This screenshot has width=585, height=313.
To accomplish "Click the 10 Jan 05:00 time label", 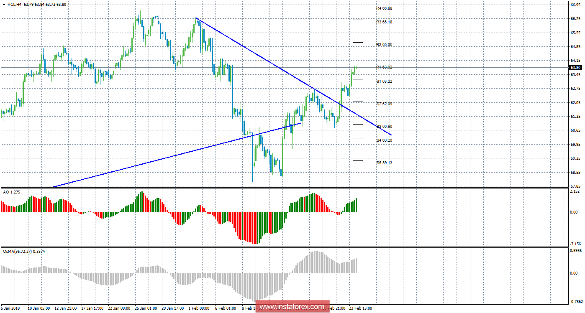I will [x=39, y=308].
